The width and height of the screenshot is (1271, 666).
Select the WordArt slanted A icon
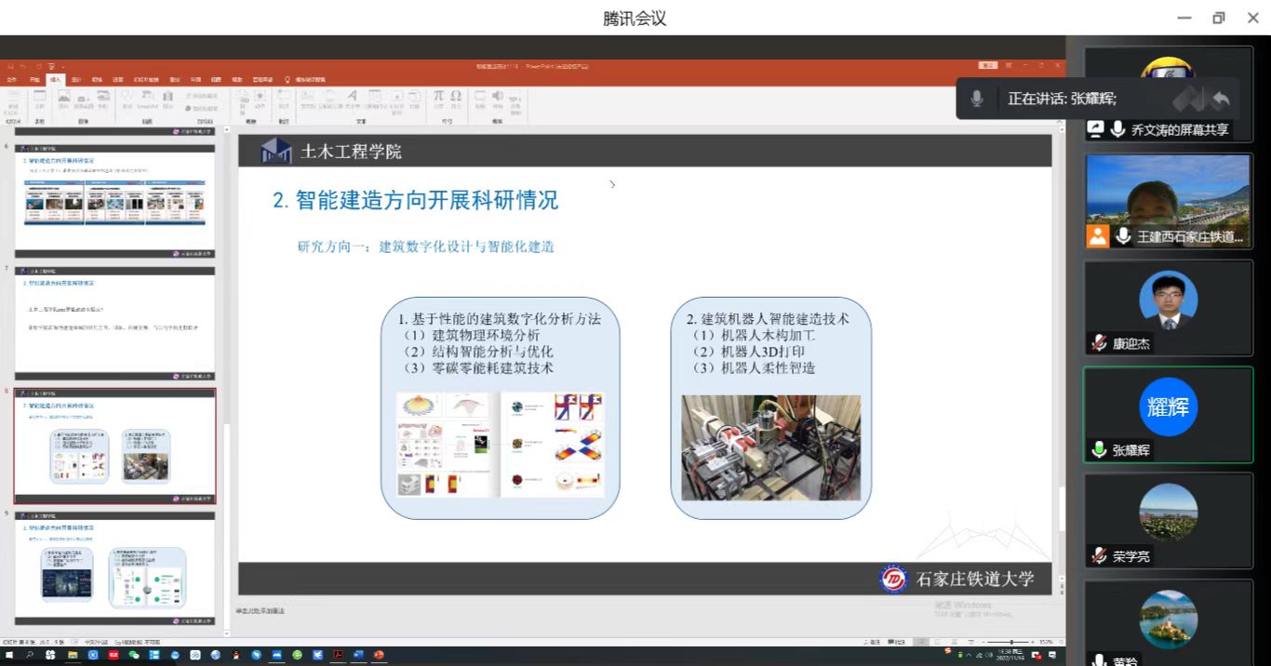pos(353,97)
